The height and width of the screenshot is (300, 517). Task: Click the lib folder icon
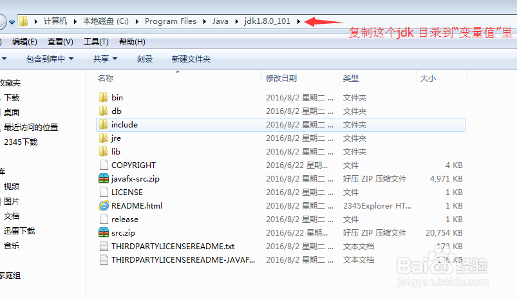103,151
